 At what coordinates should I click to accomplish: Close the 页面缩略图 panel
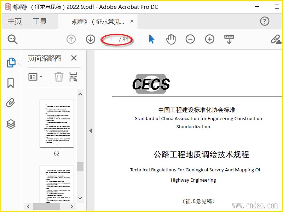coord(74,58)
